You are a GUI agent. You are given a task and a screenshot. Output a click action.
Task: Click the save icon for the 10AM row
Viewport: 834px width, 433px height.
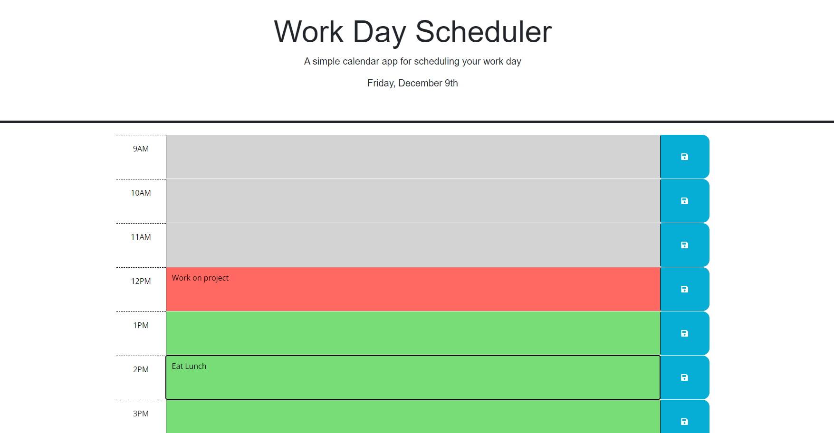coord(684,200)
